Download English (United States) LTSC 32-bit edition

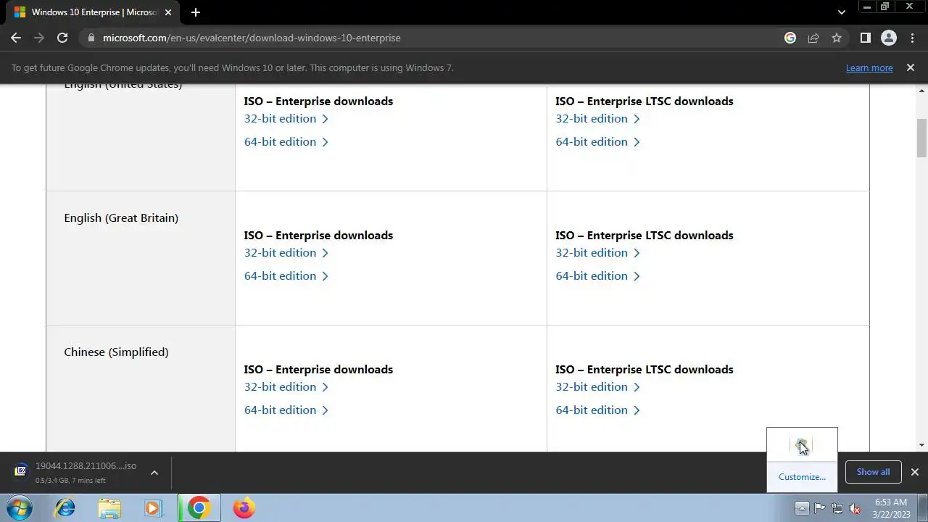pos(597,118)
